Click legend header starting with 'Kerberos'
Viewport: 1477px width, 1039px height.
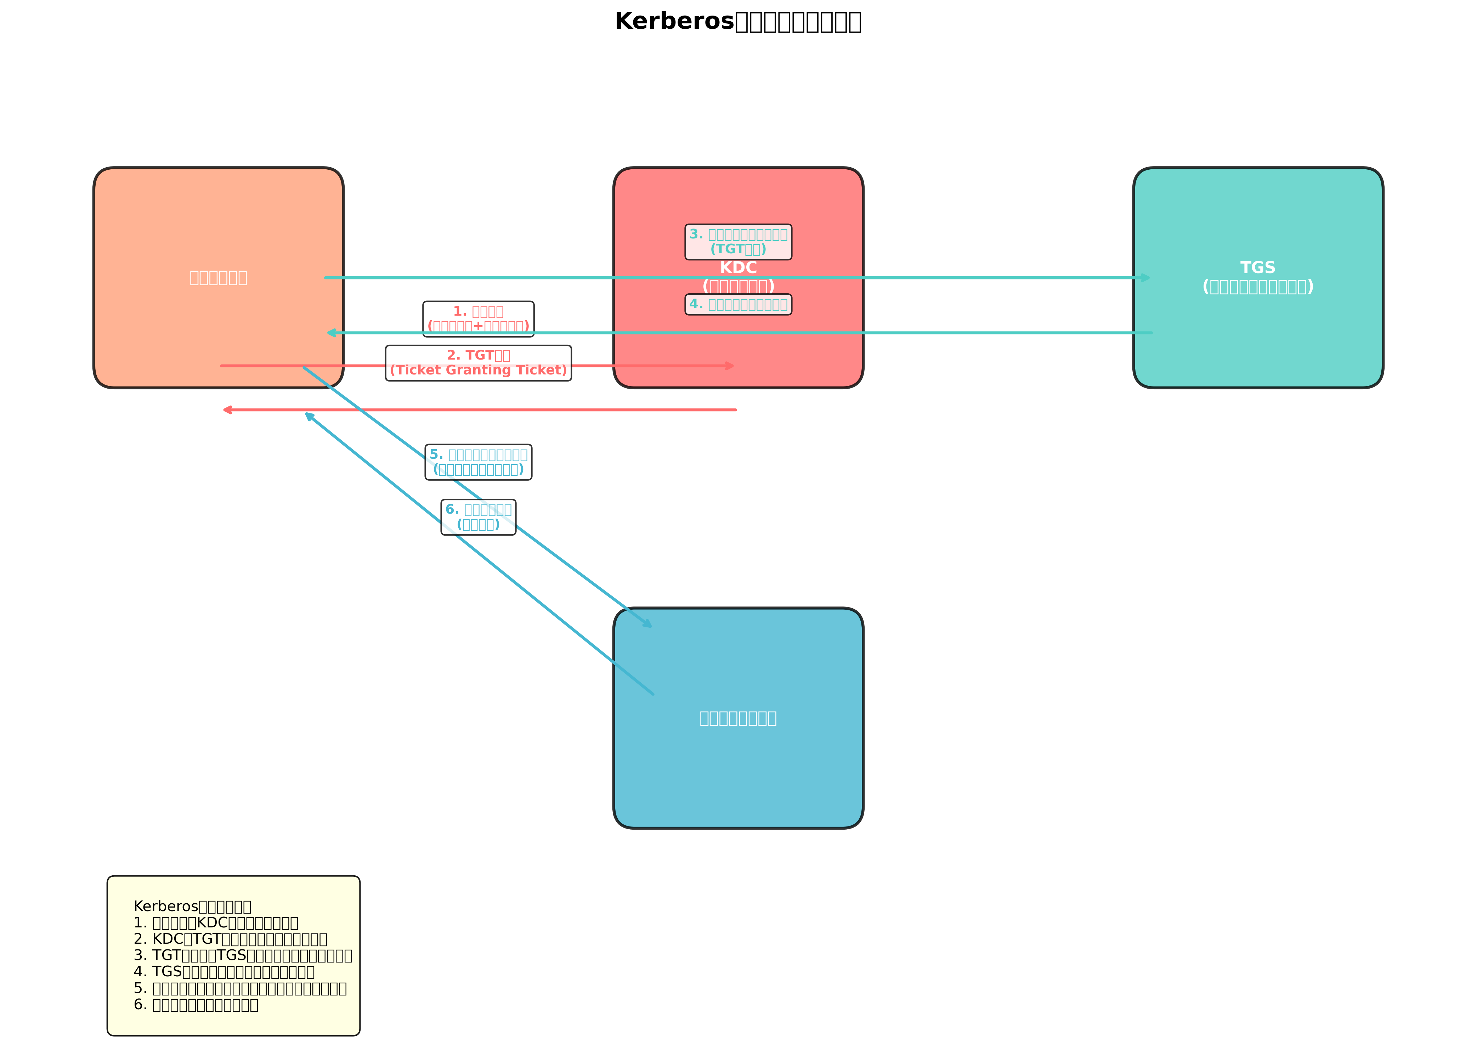[192, 907]
